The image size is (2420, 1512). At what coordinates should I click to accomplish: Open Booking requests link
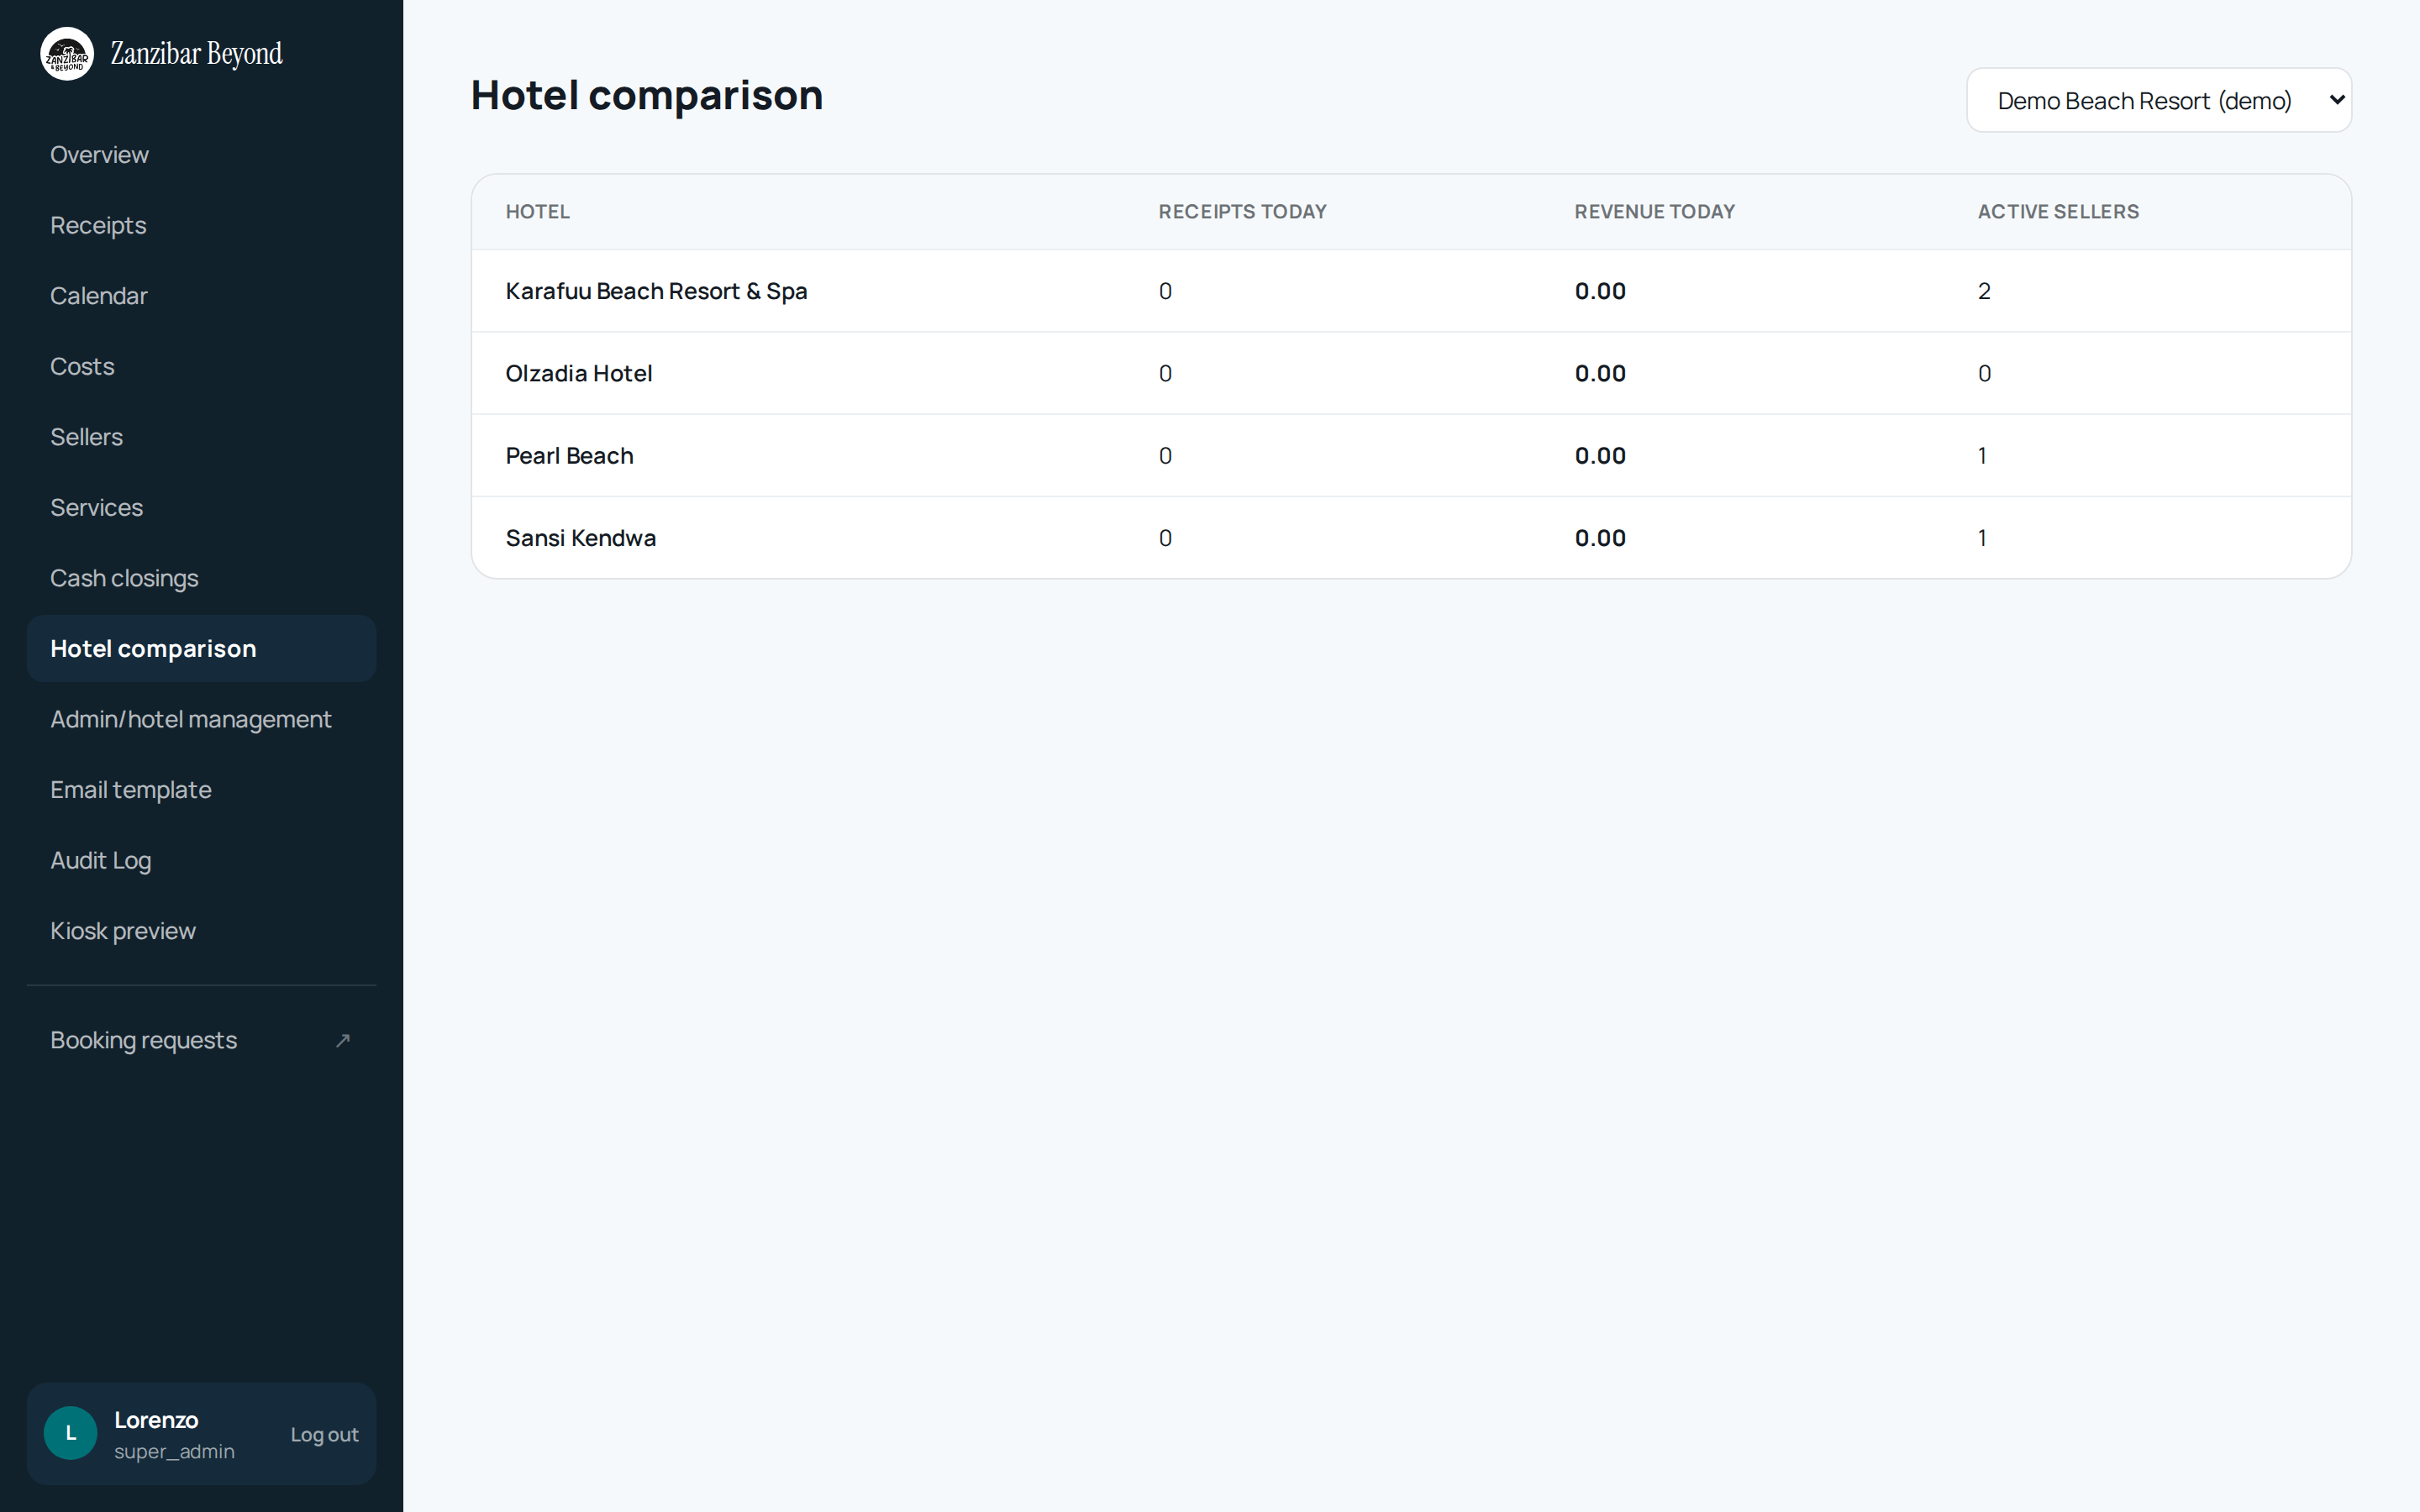pos(201,1040)
